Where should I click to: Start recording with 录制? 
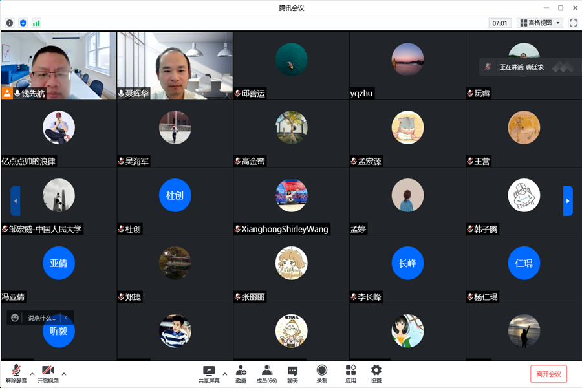point(321,374)
